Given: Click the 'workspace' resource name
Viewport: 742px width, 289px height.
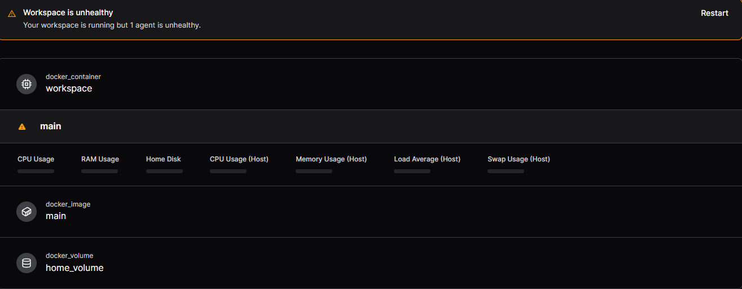Looking at the screenshot, I should pyautogui.click(x=69, y=89).
